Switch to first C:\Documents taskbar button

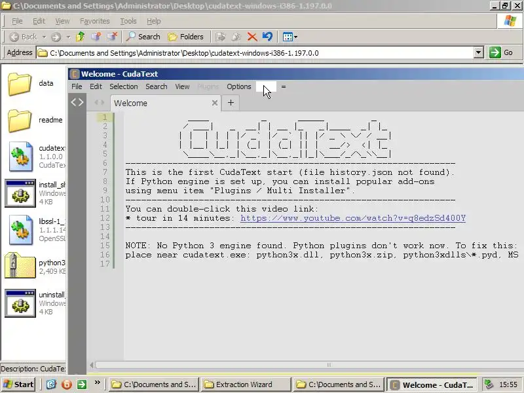(x=154, y=384)
